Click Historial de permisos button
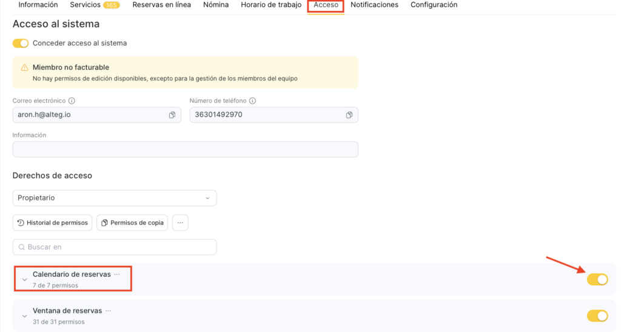 (x=52, y=223)
